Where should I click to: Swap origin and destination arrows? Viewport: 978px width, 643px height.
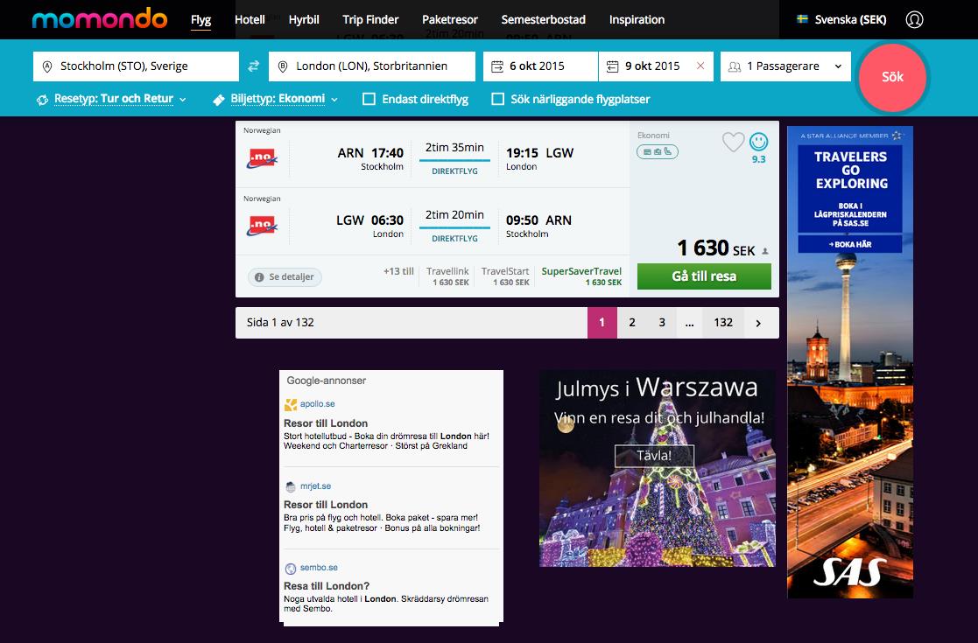(253, 66)
